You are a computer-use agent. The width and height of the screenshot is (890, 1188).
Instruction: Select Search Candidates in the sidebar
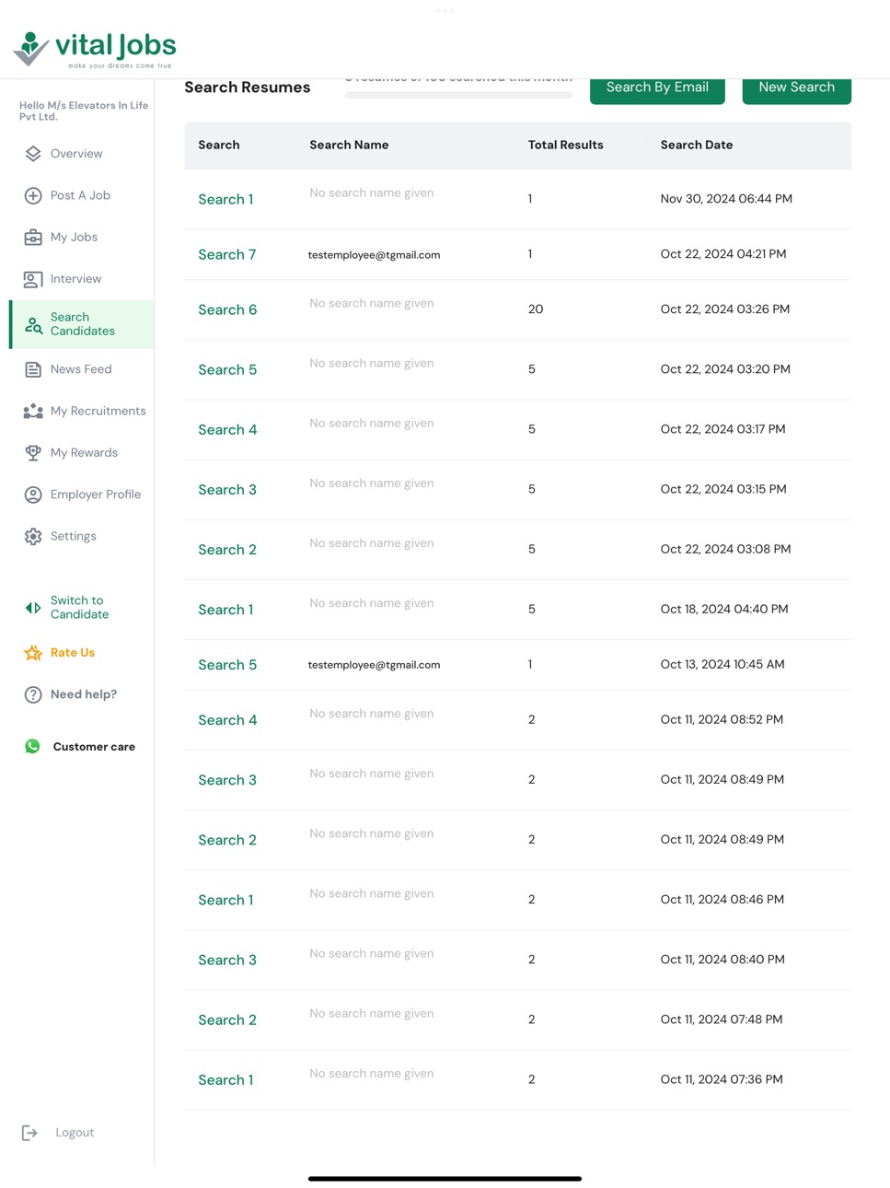83,324
